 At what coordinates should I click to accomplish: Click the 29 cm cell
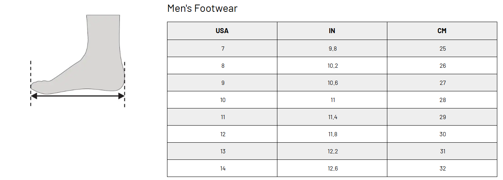[442, 117]
